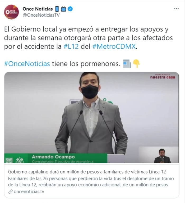Click the Armando Ocampo name banner

[56, 158]
